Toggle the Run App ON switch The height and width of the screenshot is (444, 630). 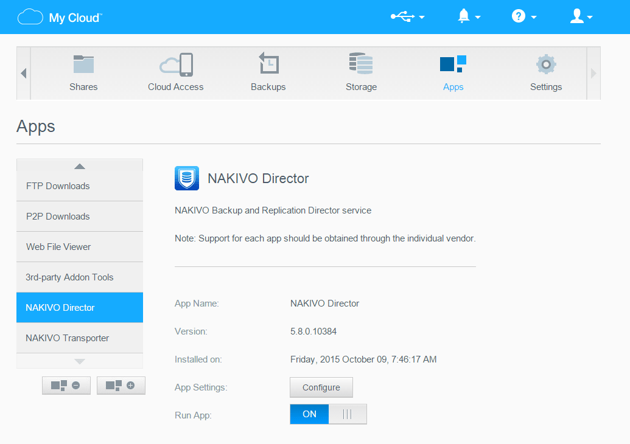pos(328,414)
